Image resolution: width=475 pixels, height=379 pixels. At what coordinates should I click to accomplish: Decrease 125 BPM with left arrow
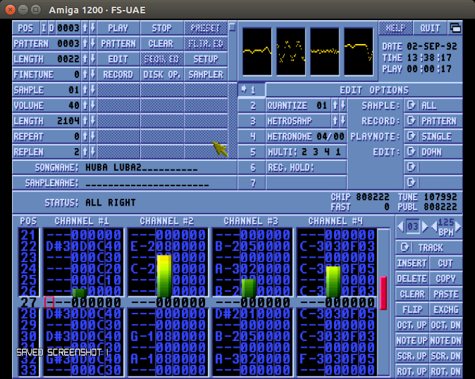pyautogui.click(x=434, y=226)
